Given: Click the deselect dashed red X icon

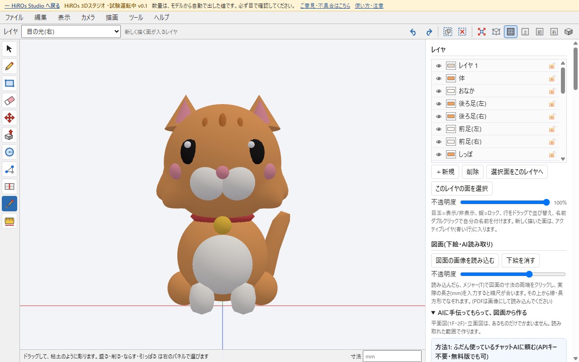Looking at the screenshot, I should (462, 32).
